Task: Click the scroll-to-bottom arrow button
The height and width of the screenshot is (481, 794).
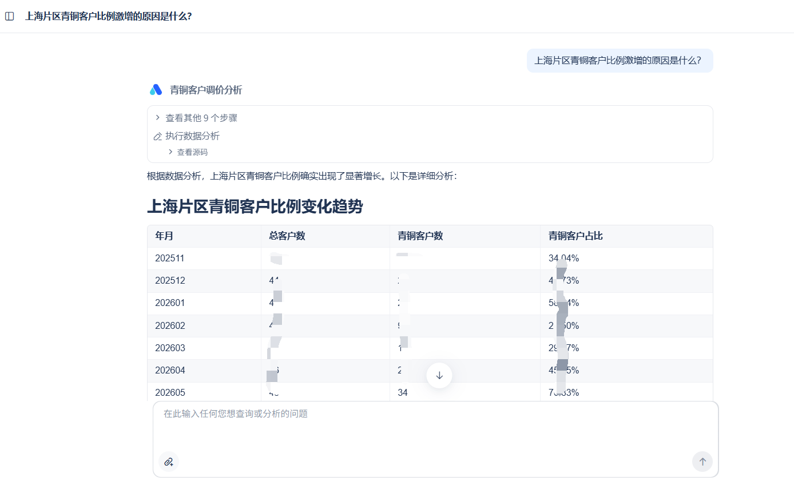Action: pos(439,375)
